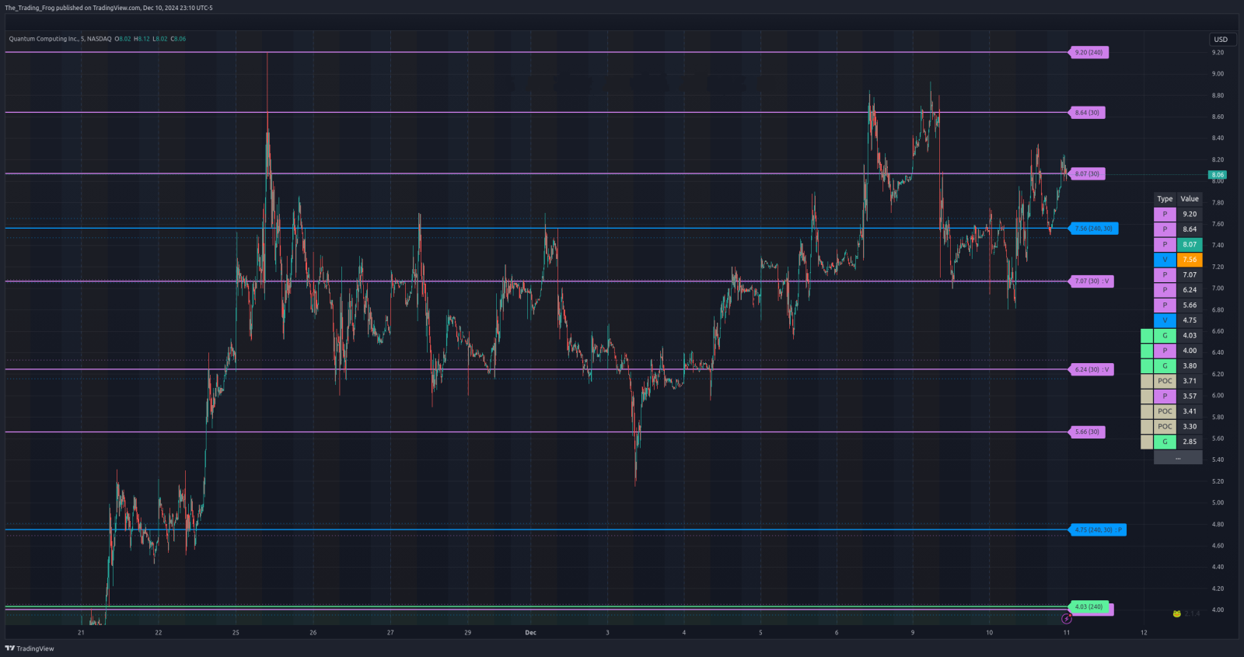Select the green 4.03 (240) level label

(1090, 607)
